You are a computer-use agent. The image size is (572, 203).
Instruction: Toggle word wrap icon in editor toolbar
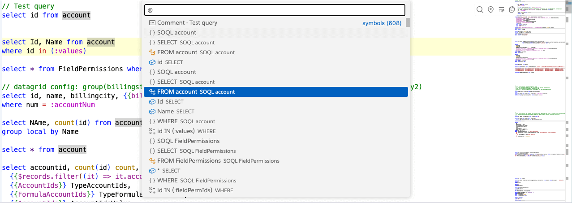click(x=502, y=10)
